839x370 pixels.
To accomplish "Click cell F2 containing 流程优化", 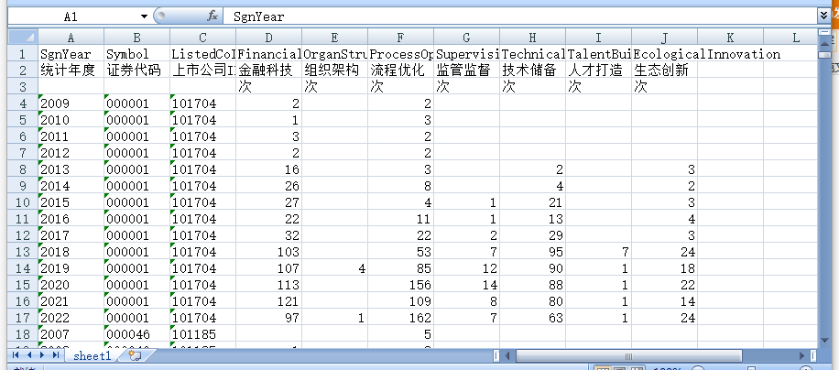I will coord(401,70).
